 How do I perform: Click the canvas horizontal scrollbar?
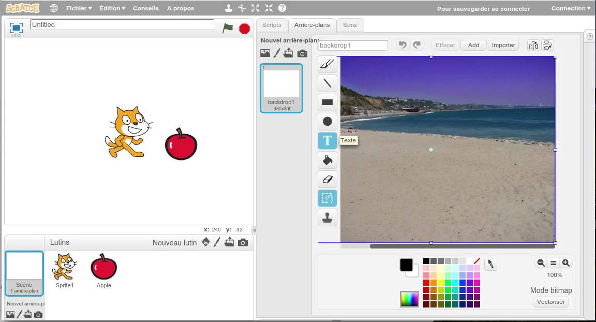(x=462, y=246)
